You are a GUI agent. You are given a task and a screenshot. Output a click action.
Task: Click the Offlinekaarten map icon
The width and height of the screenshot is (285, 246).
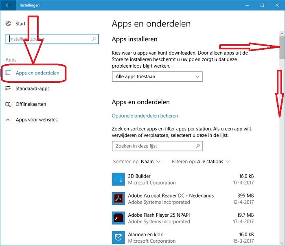tap(8, 104)
